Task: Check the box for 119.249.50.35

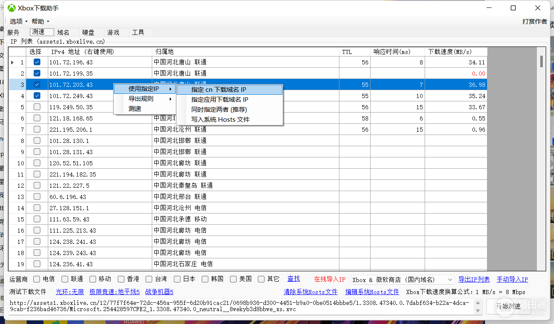Action: [37, 107]
